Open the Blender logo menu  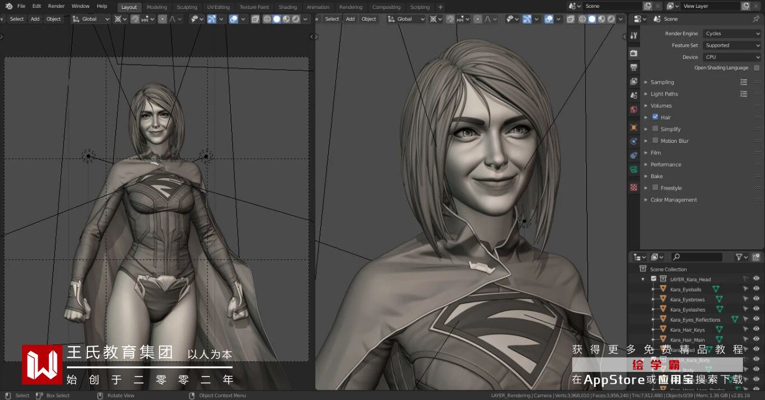pyautogui.click(x=8, y=6)
